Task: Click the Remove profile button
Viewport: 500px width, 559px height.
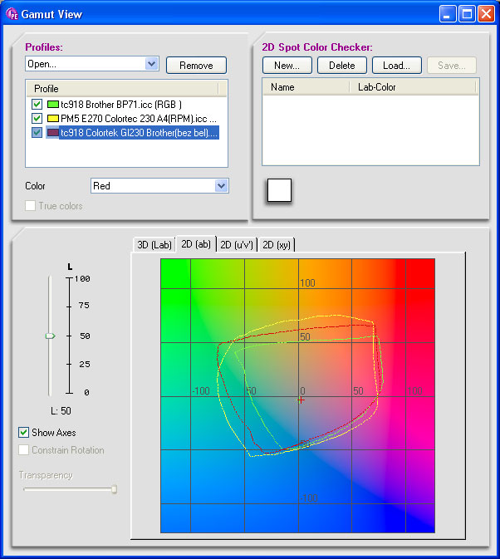Action: point(196,66)
